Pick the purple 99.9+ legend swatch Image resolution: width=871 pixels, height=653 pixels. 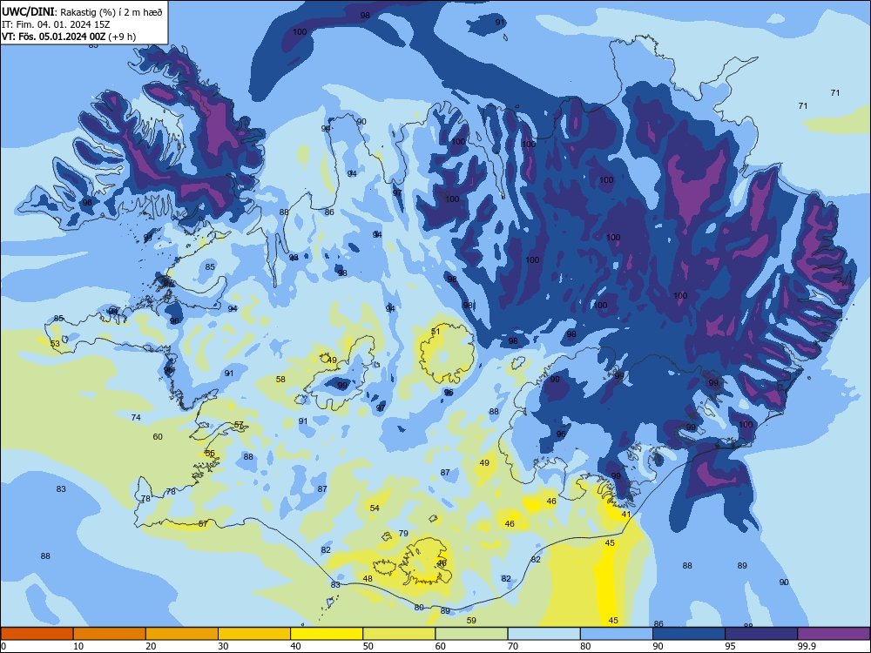click(834, 634)
